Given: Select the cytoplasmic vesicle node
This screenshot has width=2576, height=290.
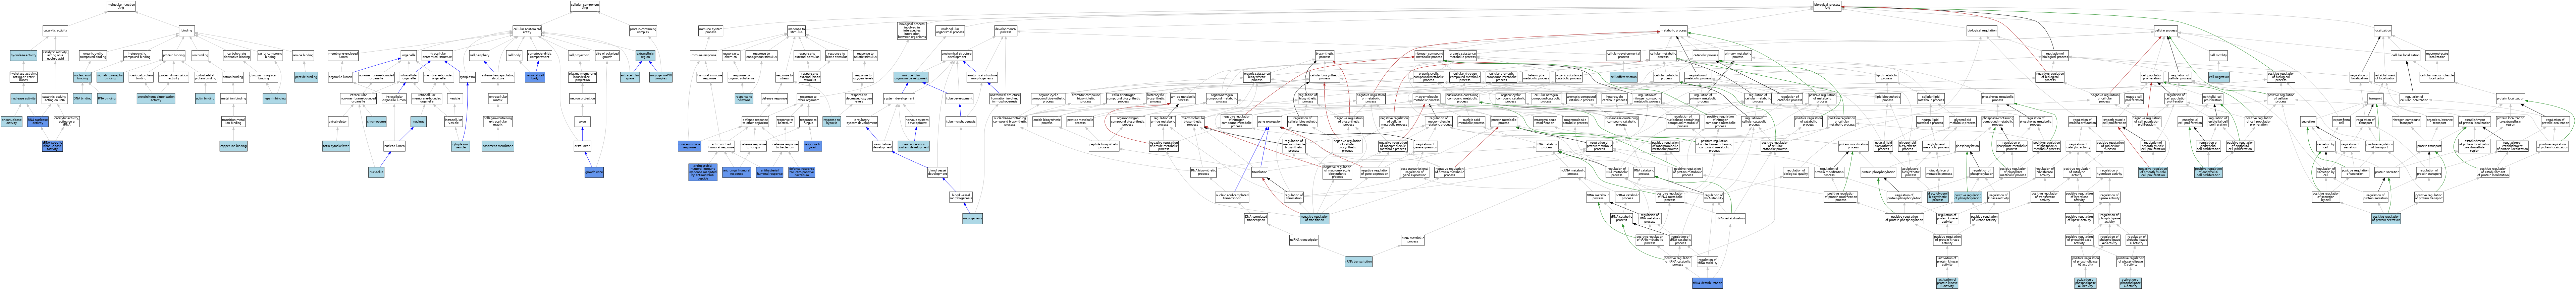Looking at the screenshot, I should [x=460, y=146].
